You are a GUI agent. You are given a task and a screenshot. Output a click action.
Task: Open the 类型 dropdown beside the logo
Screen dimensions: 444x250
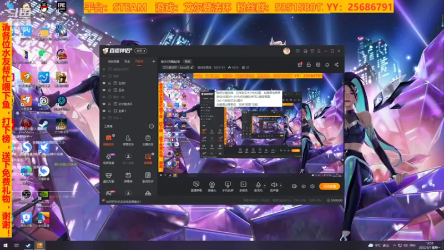(141, 51)
